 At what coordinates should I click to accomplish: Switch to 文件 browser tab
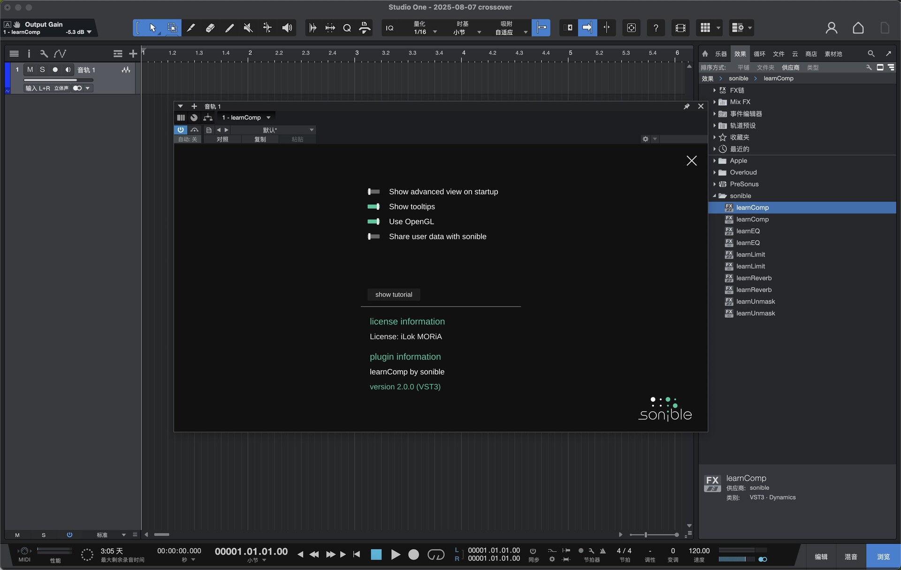pos(779,54)
